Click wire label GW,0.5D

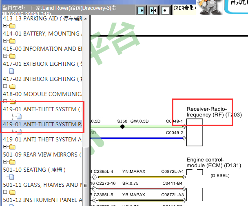coord(139,121)
